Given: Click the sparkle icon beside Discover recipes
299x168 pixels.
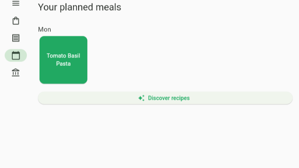Looking at the screenshot, I should click(141, 98).
